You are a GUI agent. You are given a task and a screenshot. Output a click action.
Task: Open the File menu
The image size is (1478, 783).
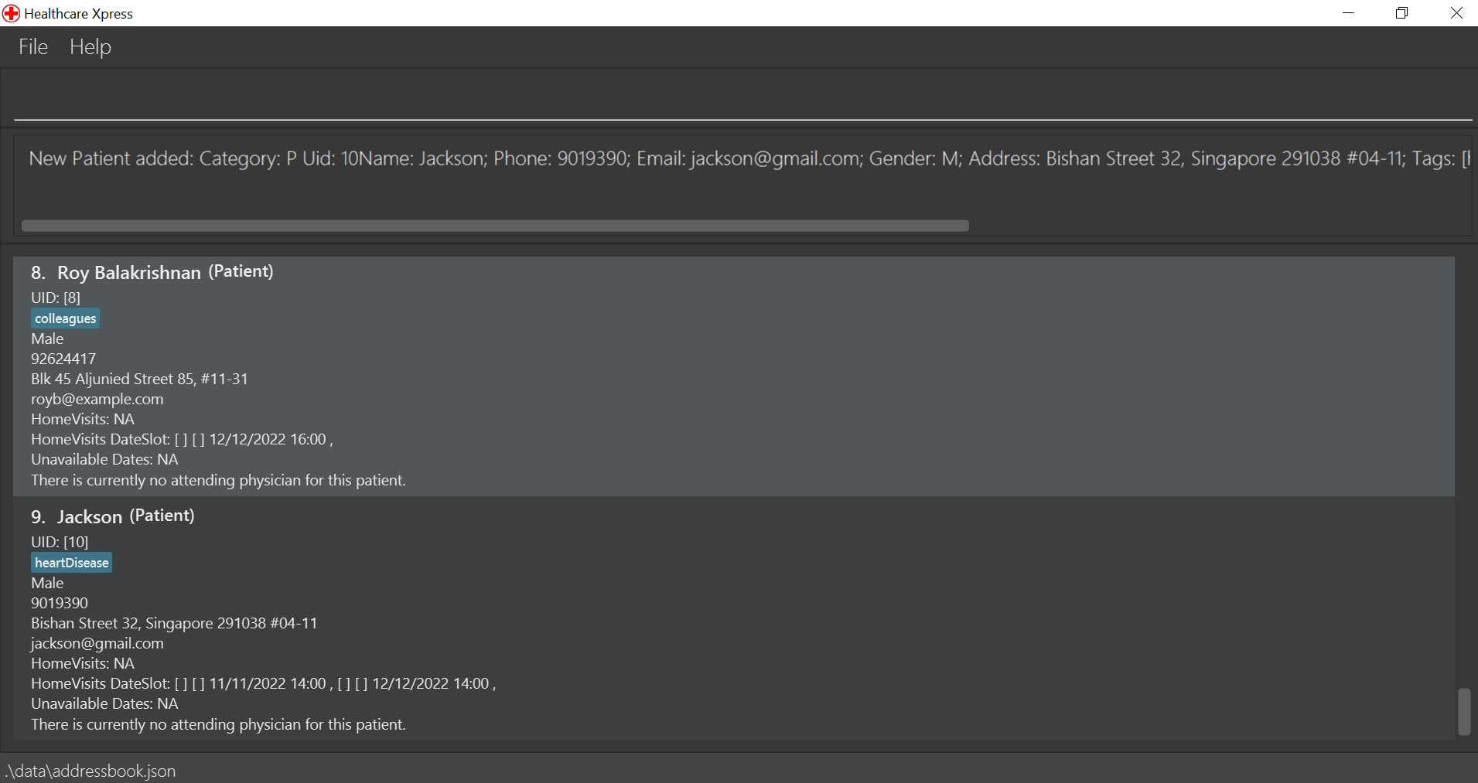point(33,47)
